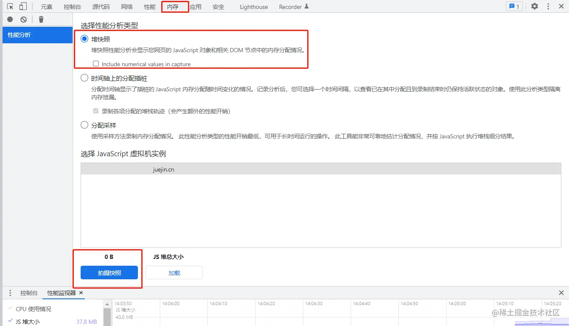Screen dimensions: 569x326
Task: Switch to the 网络 tab
Action: [126, 7]
